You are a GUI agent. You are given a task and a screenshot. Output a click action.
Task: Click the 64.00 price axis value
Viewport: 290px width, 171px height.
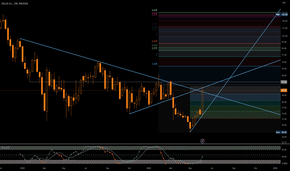pos(284,69)
